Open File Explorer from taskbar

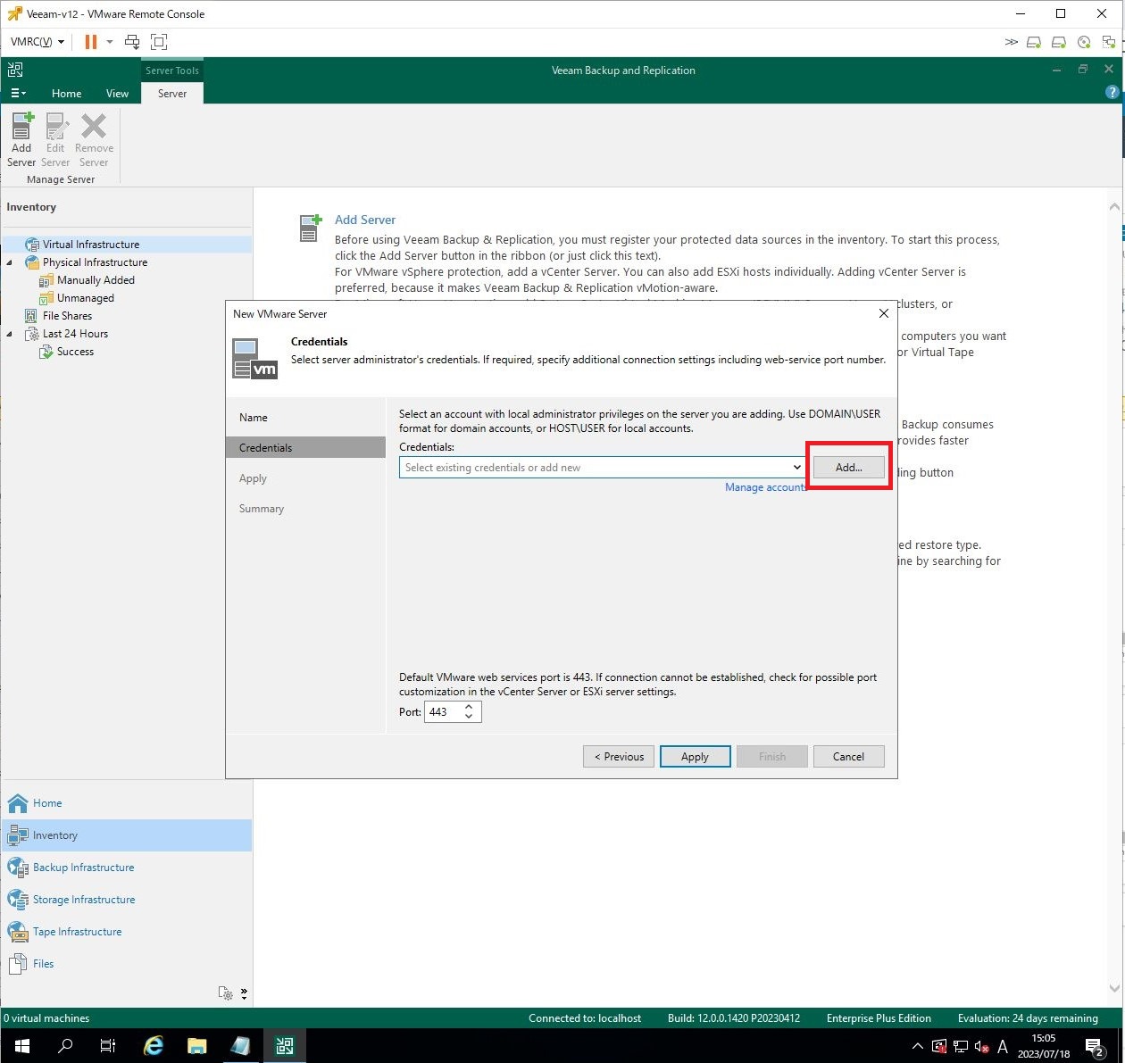click(197, 1046)
